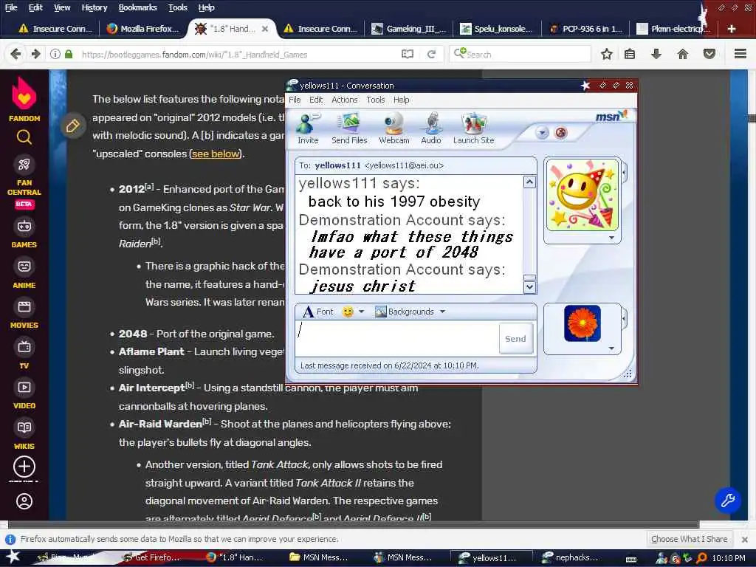Switch to the Spelu_konsole tab
The image size is (756, 567).
[x=497, y=29]
